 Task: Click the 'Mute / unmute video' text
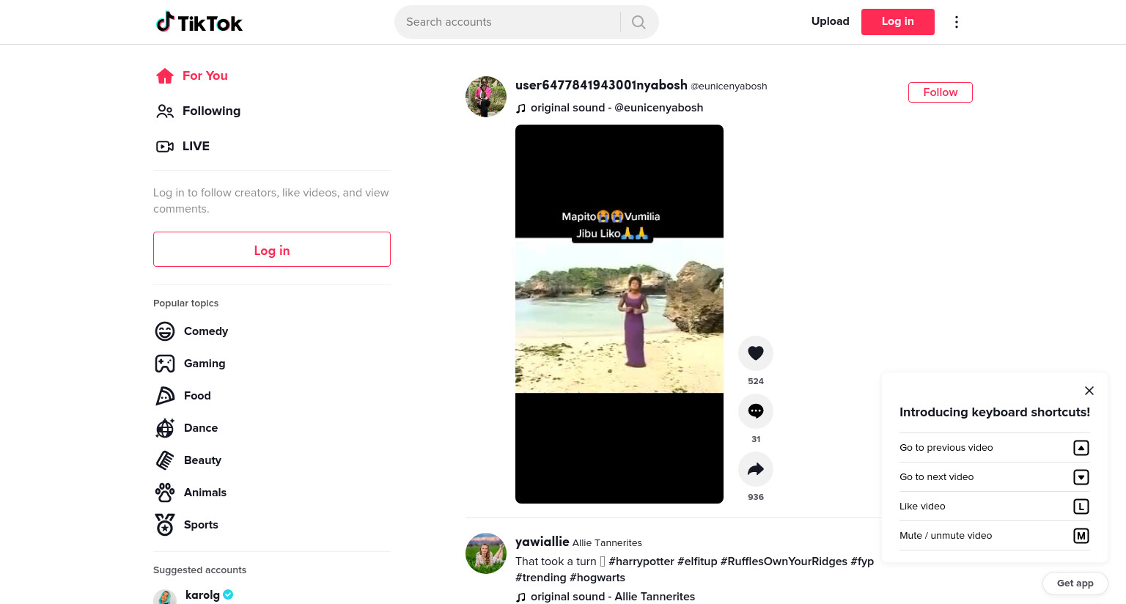tap(946, 536)
